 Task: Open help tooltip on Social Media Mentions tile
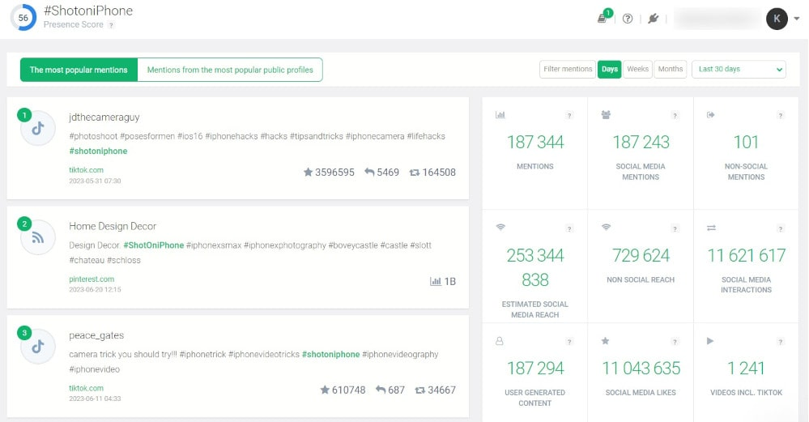point(675,116)
